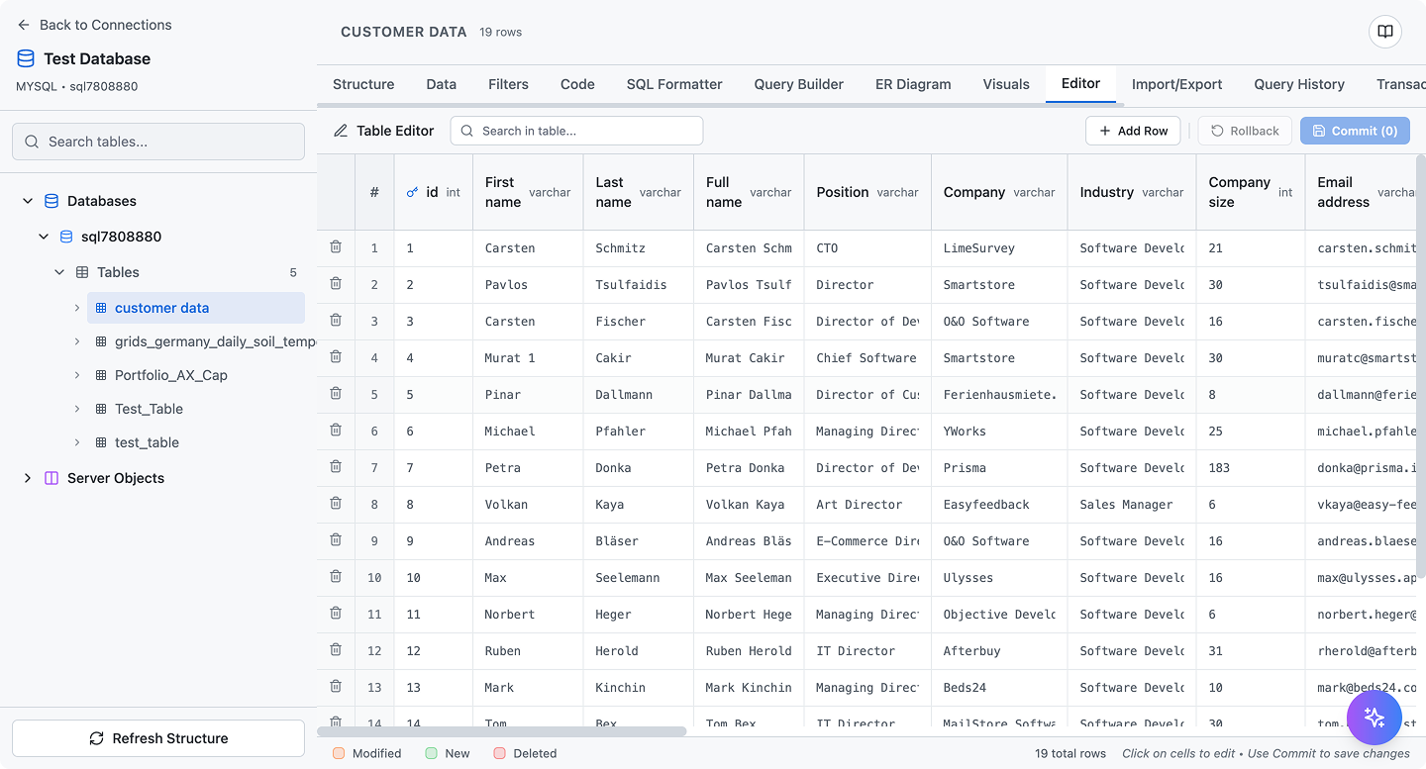Open the Query Builder tab
Screen dimensions: 1426x769
(x=798, y=84)
